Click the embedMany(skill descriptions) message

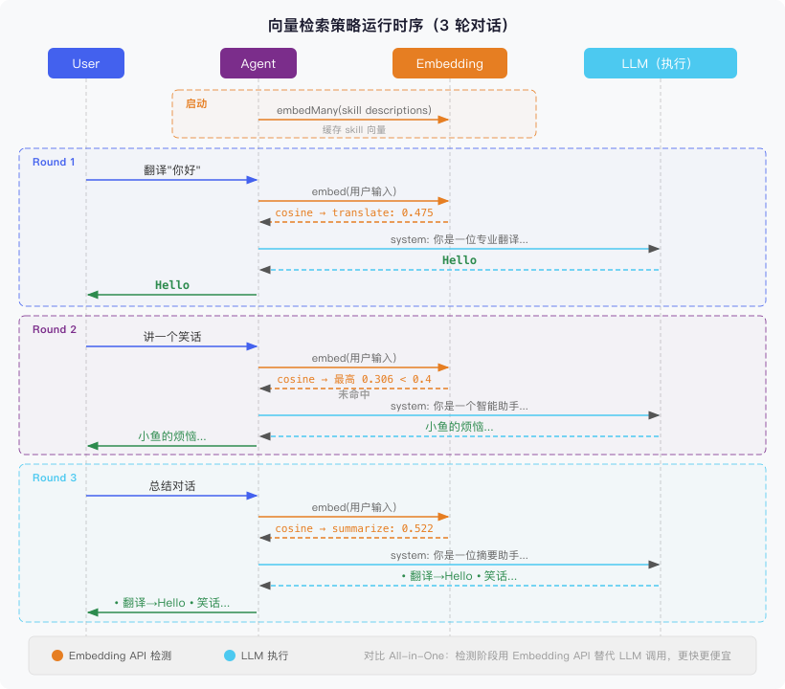352,110
